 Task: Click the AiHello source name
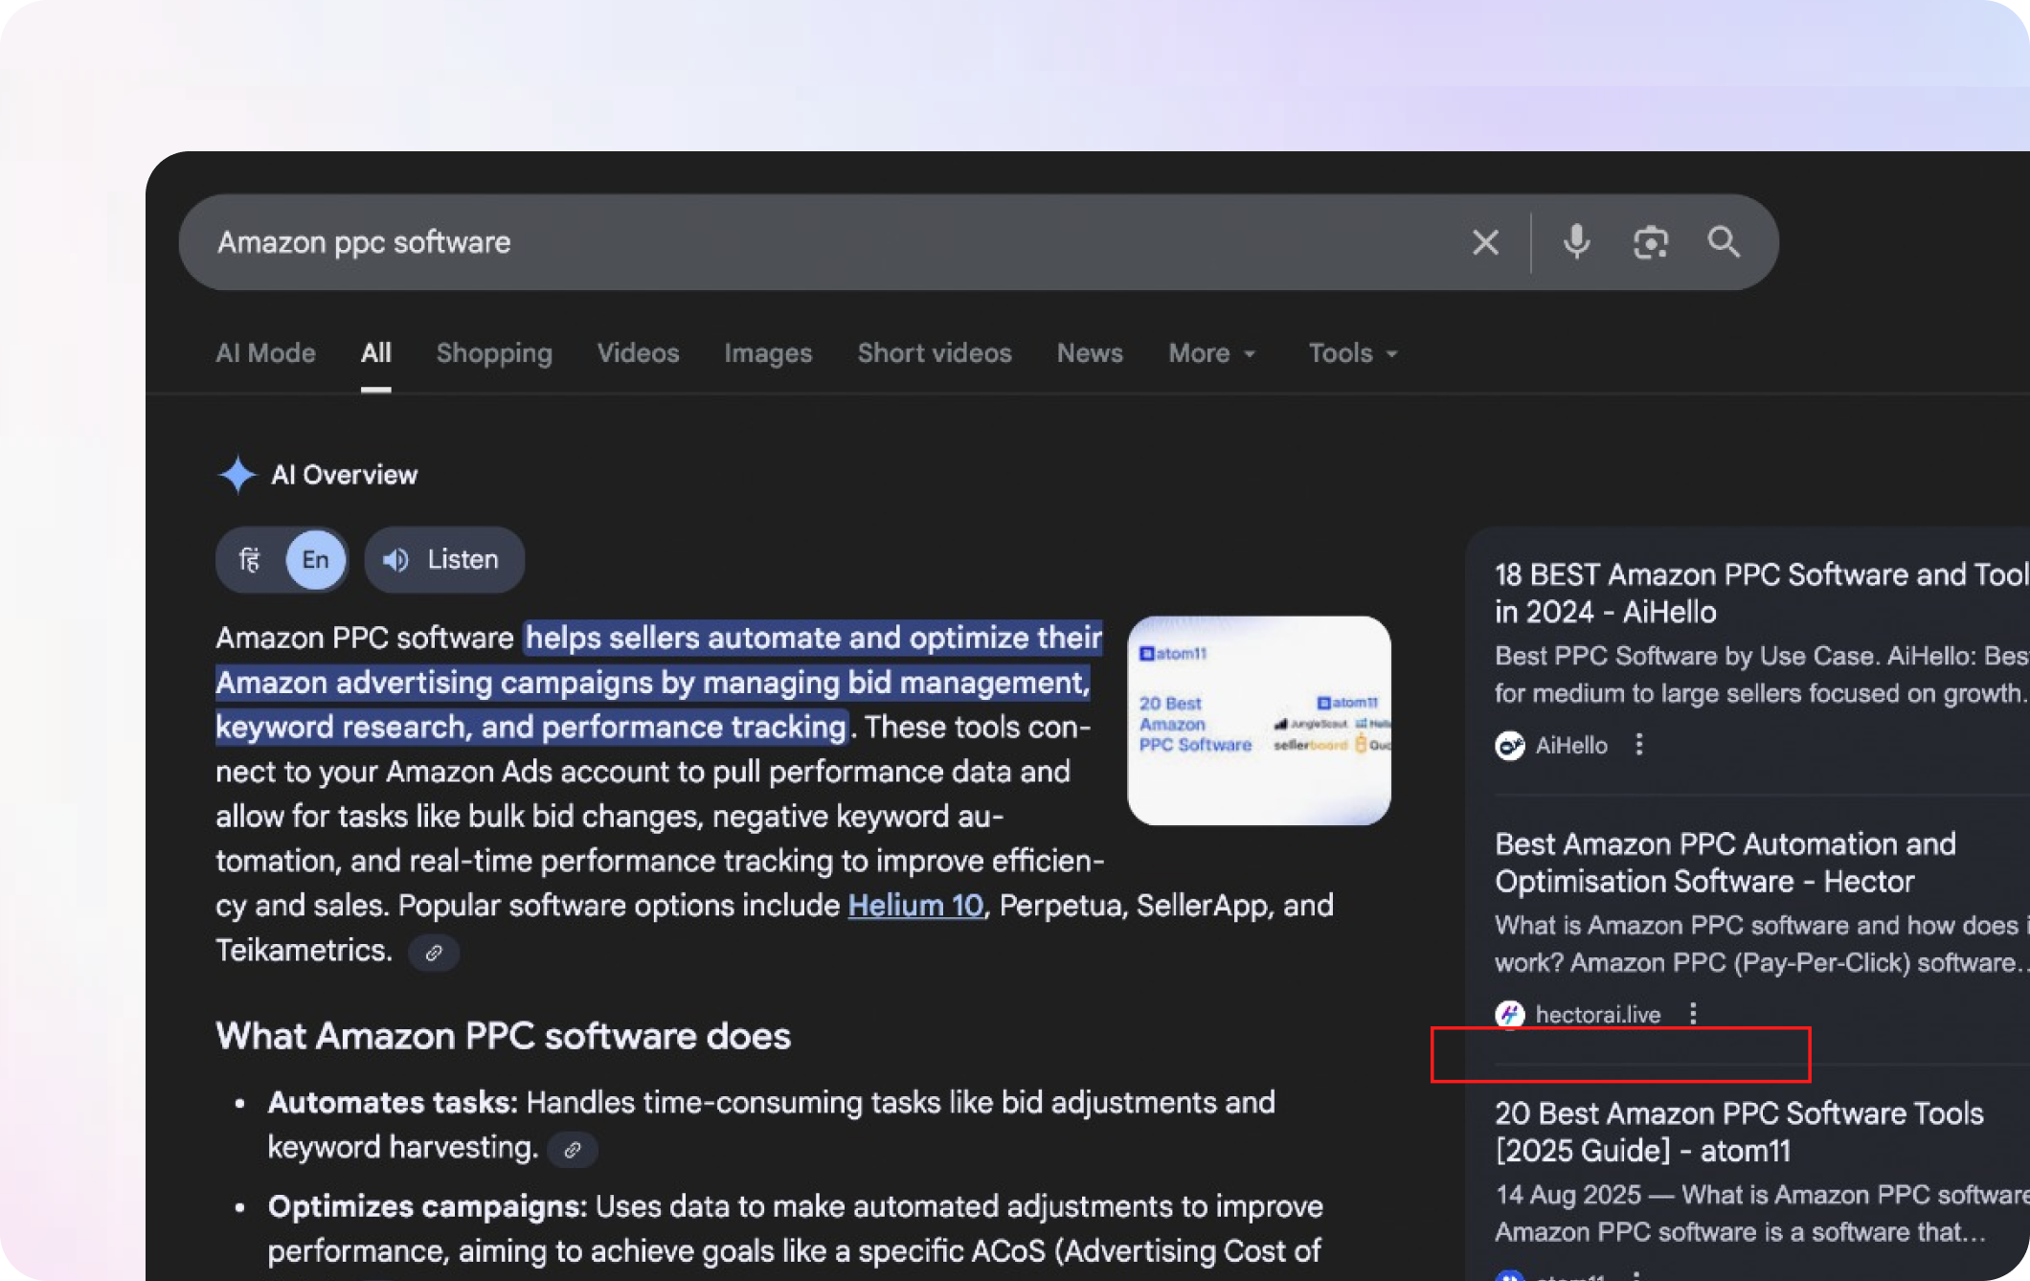pos(1571,745)
